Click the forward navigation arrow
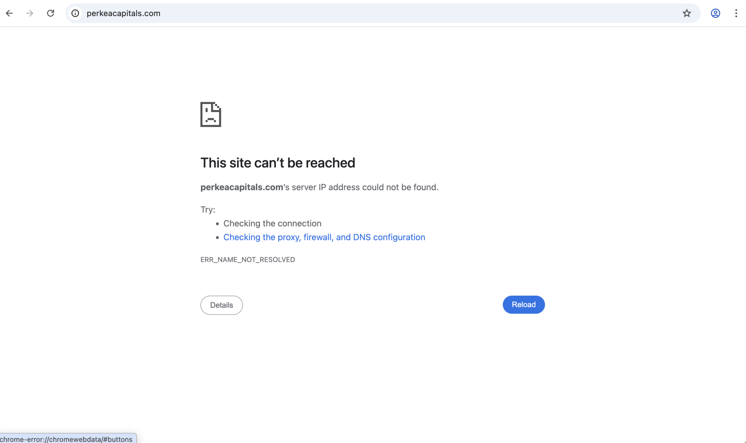 [29, 13]
